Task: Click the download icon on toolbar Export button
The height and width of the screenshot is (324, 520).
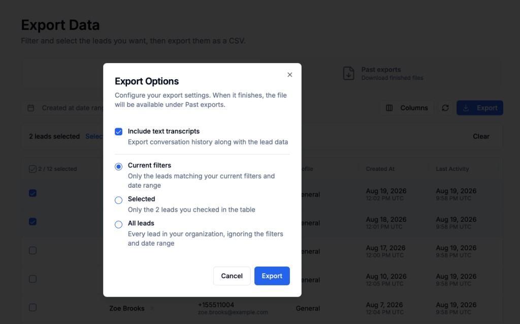Action: click(466, 108)
